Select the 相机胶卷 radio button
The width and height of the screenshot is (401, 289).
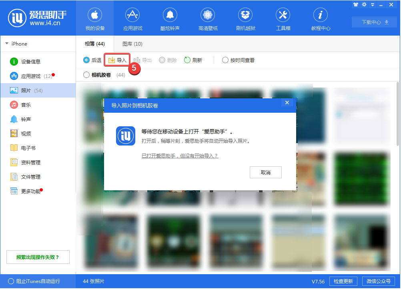point(86,75)
